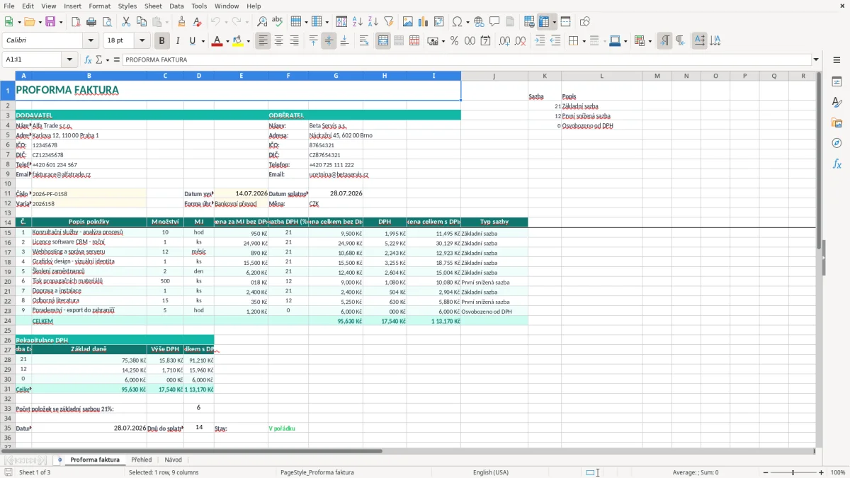Click Average; Sum: 0 status field
Screen dimensions: 850x478
[x=696, y=472]
